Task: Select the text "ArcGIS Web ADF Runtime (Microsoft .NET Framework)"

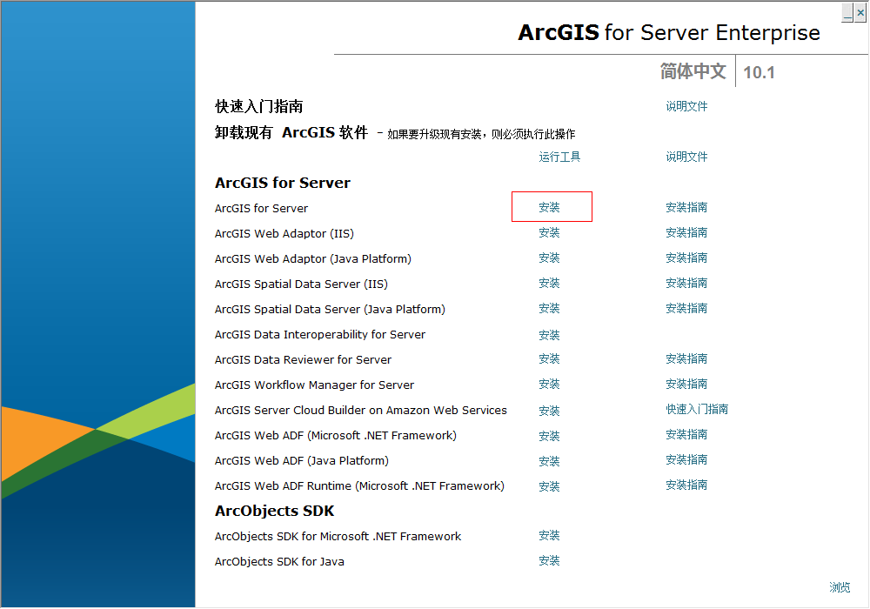Action: pos(359,485)
